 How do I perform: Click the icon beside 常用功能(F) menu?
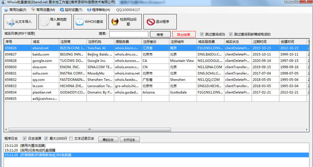point(6,10)
